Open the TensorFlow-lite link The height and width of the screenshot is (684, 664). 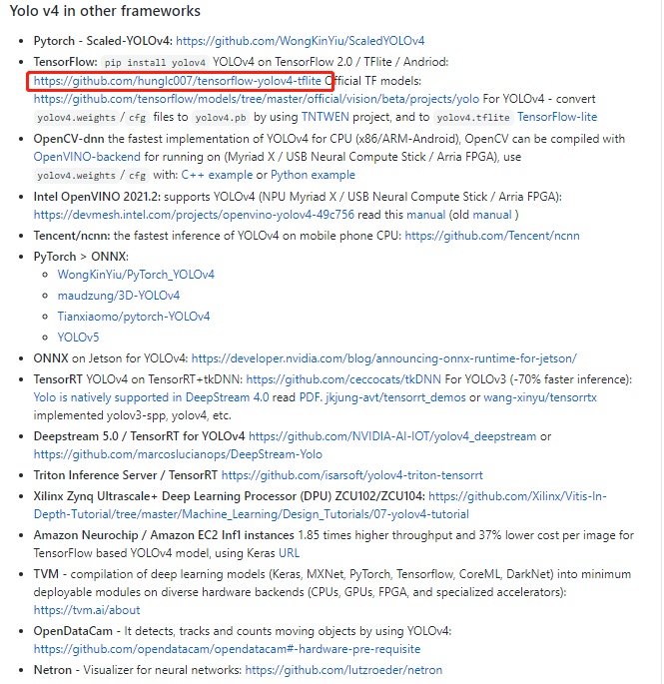(557, 117)
